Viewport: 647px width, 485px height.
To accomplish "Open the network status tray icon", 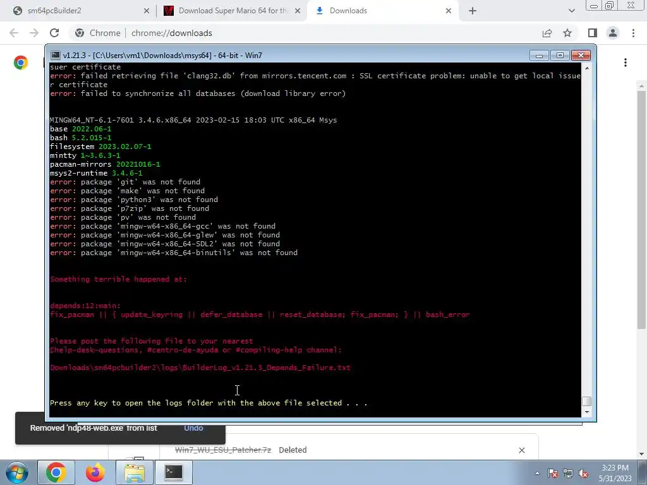I will [x=568, y=473].
